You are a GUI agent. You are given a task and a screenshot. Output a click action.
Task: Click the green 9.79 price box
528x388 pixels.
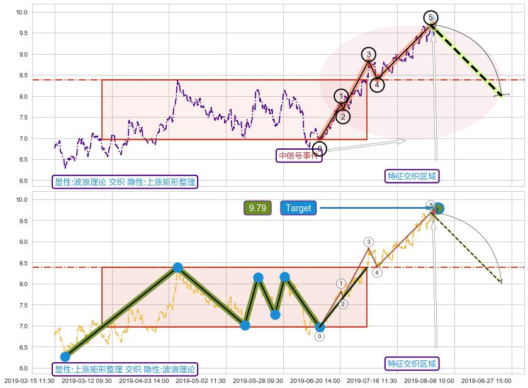coord(257,208)
